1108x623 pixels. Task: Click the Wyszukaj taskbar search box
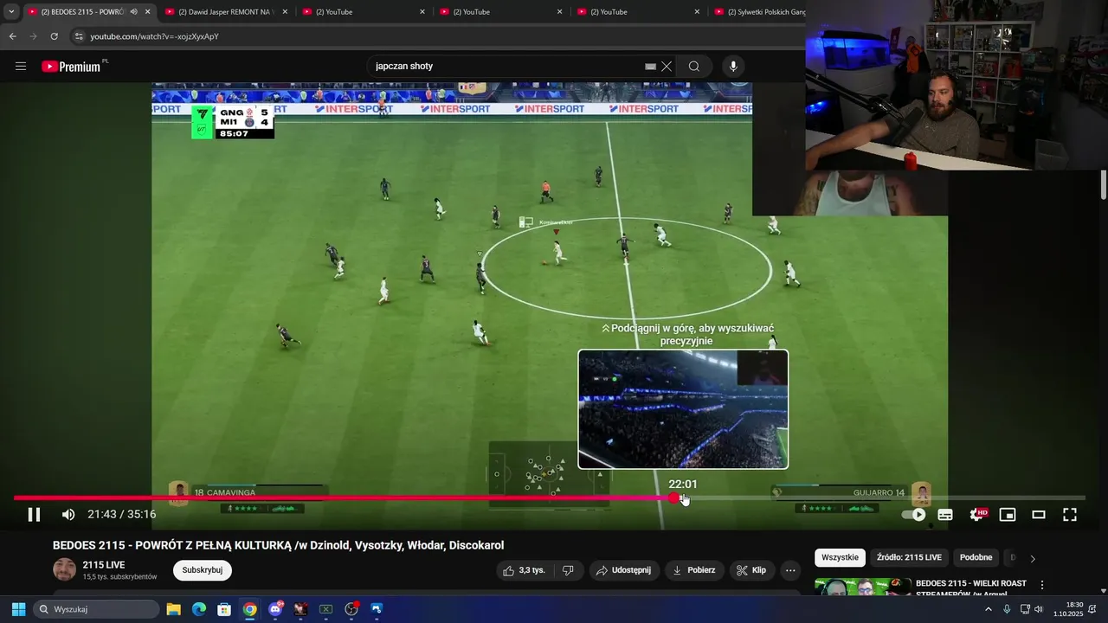(95, 609)
